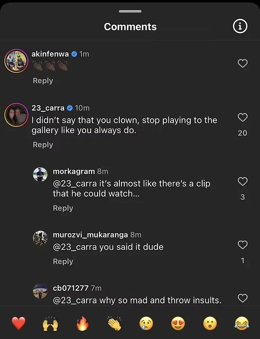Reply to 23_carra's comment
Viewport: 260px width, 339px height.
(43, 145)
